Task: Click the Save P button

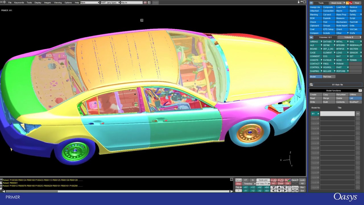Action: click(295, 180)
